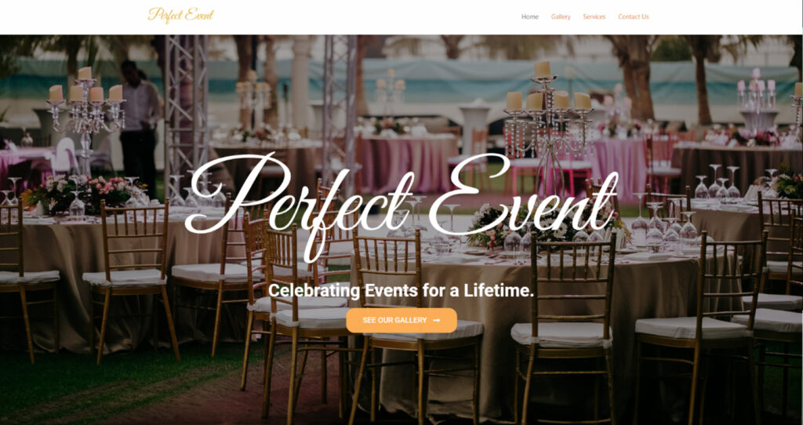803x425 pixels.
Task: Click the flower centerpiece on the left table
Action: [82, 193]
